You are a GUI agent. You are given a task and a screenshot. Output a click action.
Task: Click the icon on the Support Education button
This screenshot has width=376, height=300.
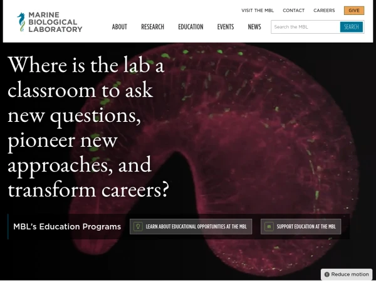(x=269, y=226)
